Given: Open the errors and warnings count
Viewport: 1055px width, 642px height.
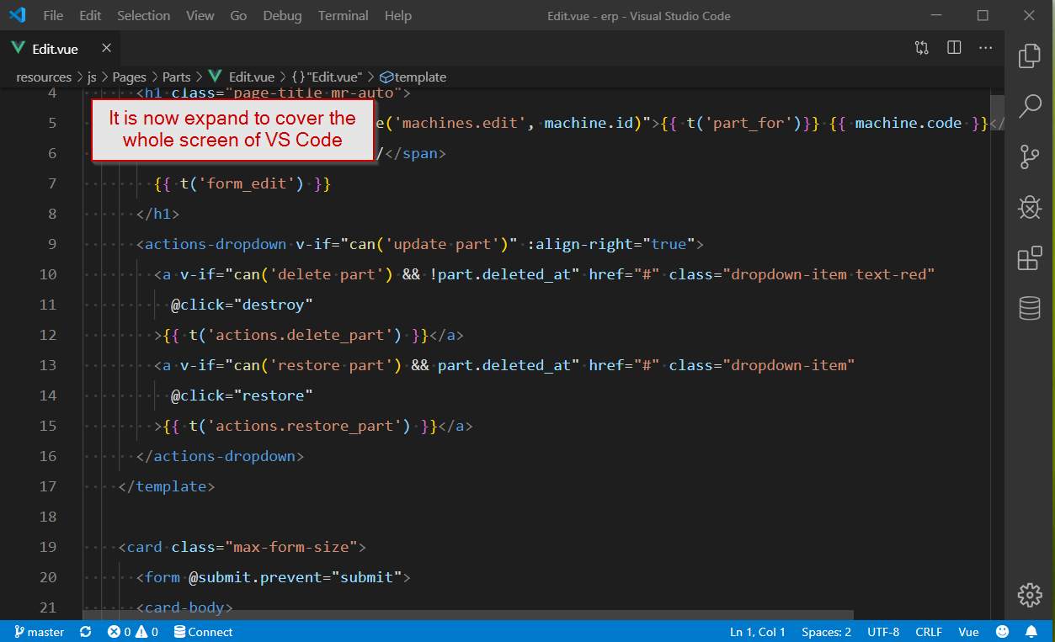Looking at the screenshot, I should (x=133, y=632).
